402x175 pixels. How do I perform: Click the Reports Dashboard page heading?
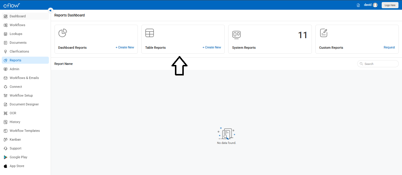click(70, 15)
